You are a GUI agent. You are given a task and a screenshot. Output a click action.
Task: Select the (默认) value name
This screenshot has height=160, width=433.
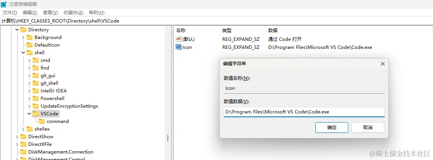[x=189, y=39]
